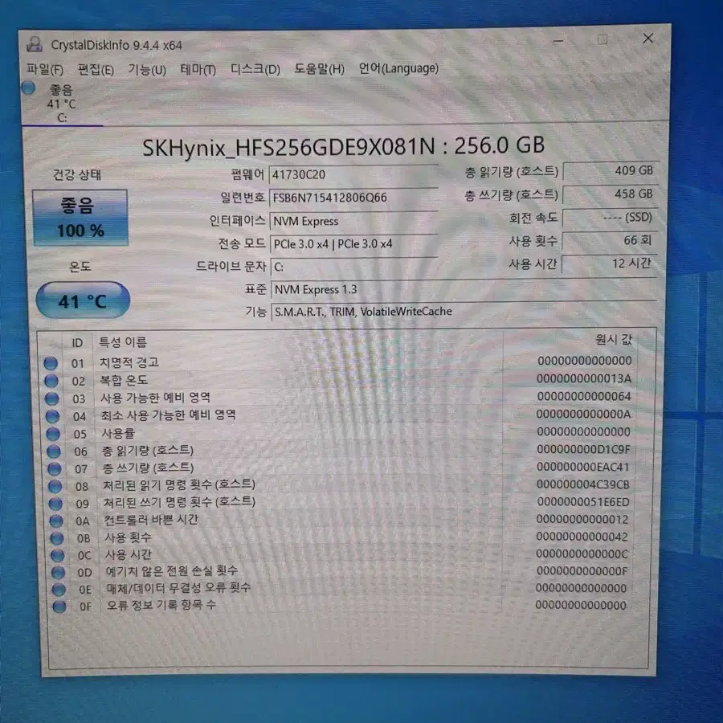
Task: Click the status circle for ID 0D
Action: pos(58,572)
